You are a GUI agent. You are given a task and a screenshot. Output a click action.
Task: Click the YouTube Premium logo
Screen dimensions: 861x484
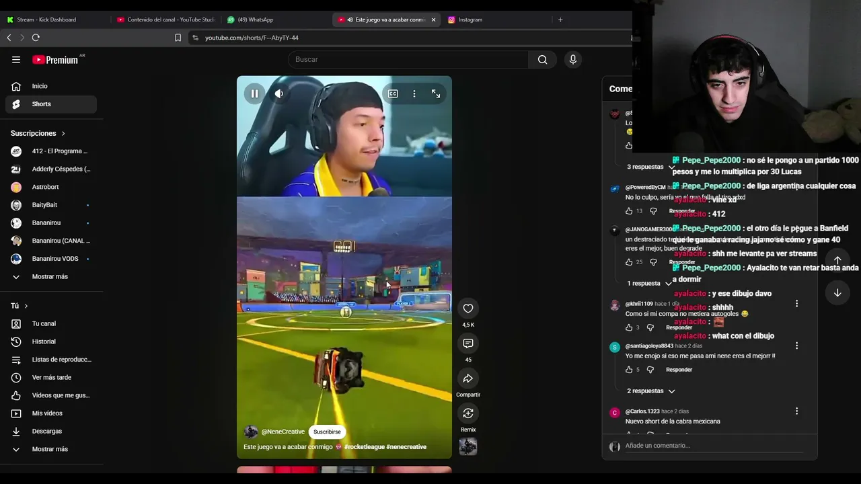click(55, 60)
